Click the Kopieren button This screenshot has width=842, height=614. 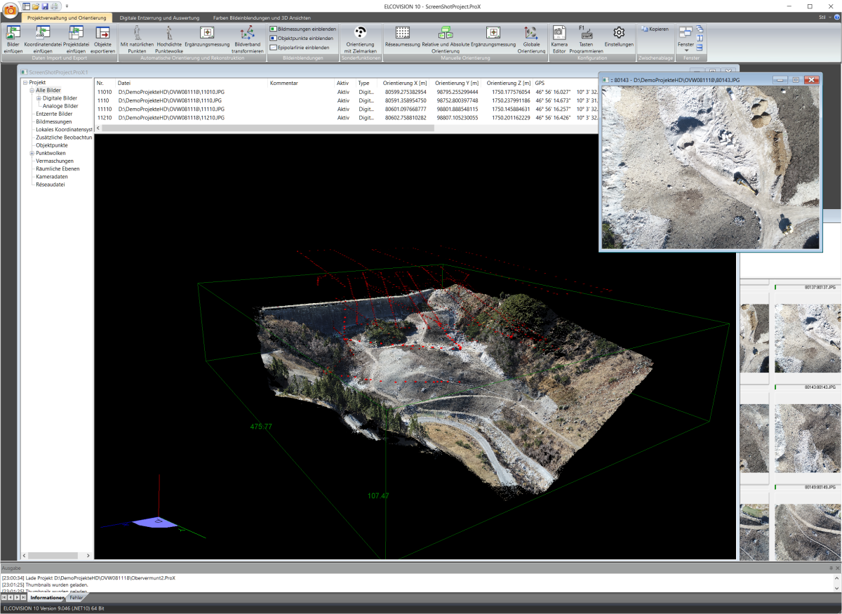[x=655, y=29]
